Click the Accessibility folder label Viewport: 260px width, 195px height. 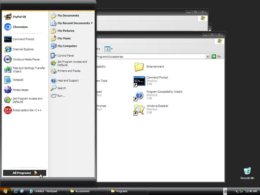point(101,67)
